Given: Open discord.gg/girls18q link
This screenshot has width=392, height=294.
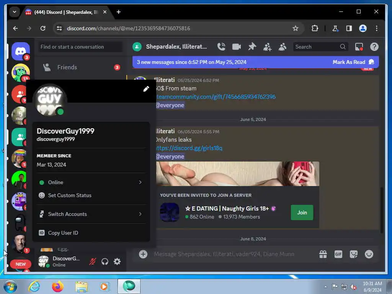Looking at the screenshot, I should pyautogui.click(x=189, y=148).
